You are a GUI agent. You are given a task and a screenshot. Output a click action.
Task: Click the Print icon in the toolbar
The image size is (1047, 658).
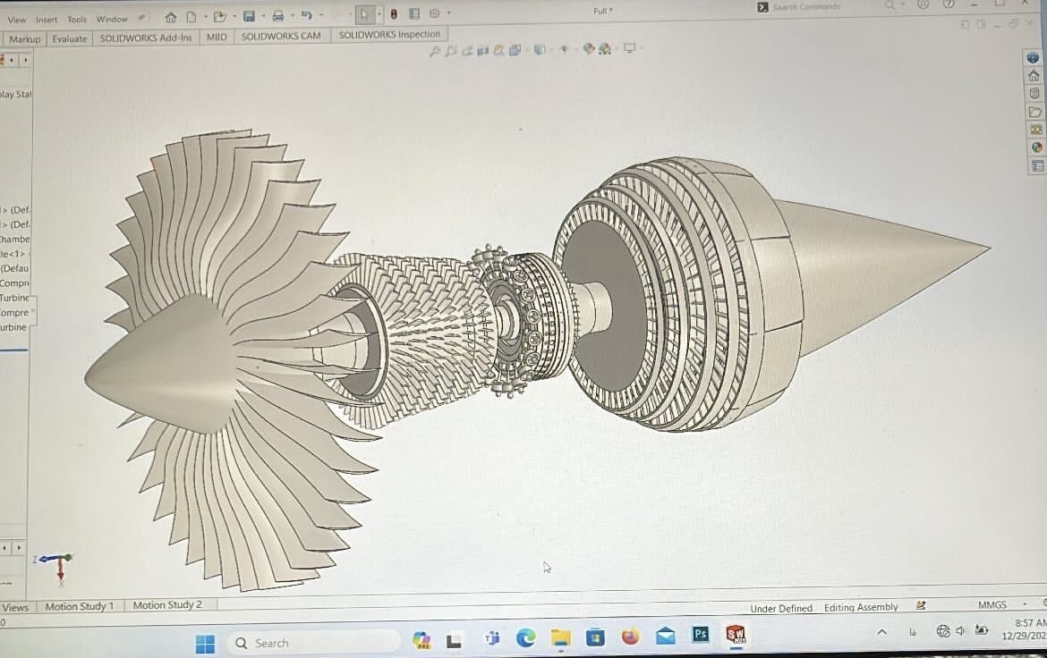(278, 16)
